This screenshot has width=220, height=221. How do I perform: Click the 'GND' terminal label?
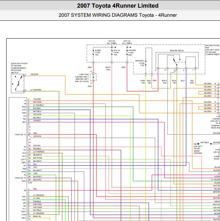(24, 113)
